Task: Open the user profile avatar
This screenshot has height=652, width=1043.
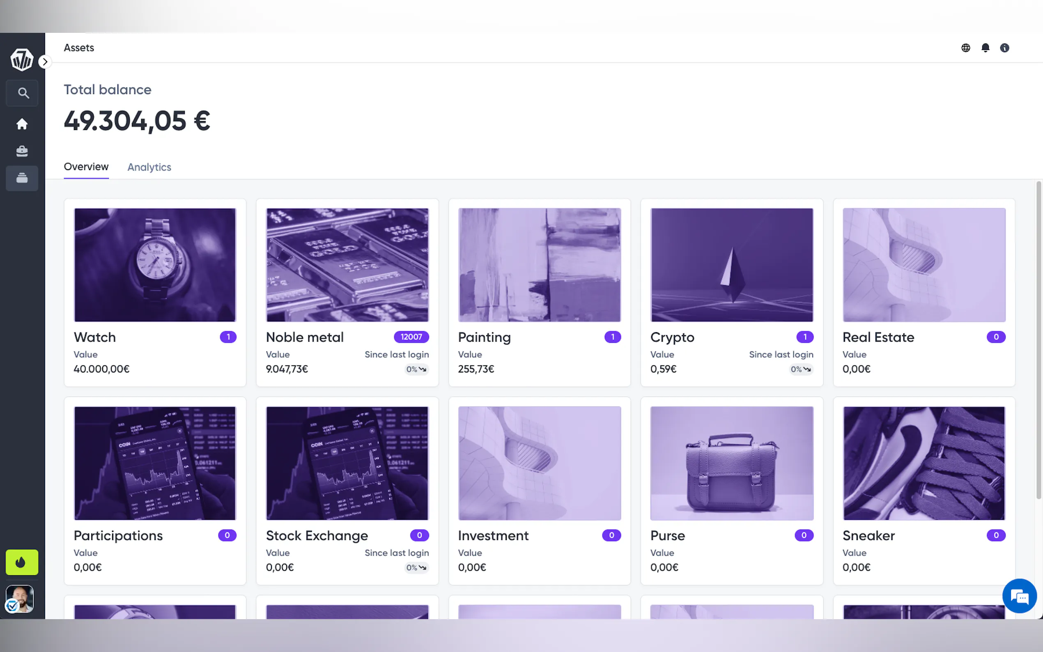Action: click(x=20, y=598)
